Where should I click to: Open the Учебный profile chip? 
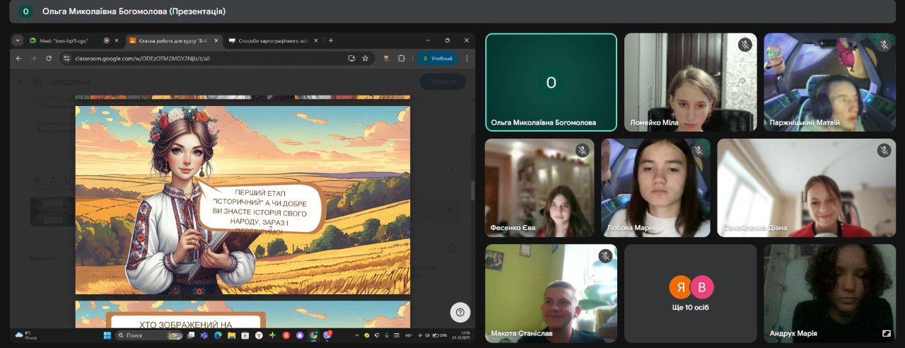tap(437, 58)
